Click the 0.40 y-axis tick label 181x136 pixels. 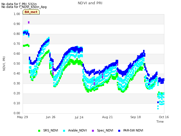point(17,74)
